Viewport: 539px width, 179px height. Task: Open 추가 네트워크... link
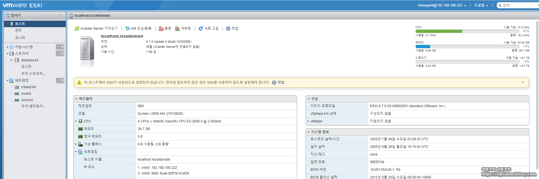coord(33,106)
